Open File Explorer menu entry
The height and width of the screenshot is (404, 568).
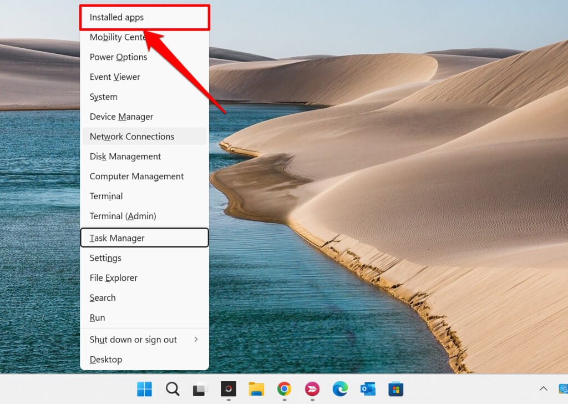coord(144,278)
